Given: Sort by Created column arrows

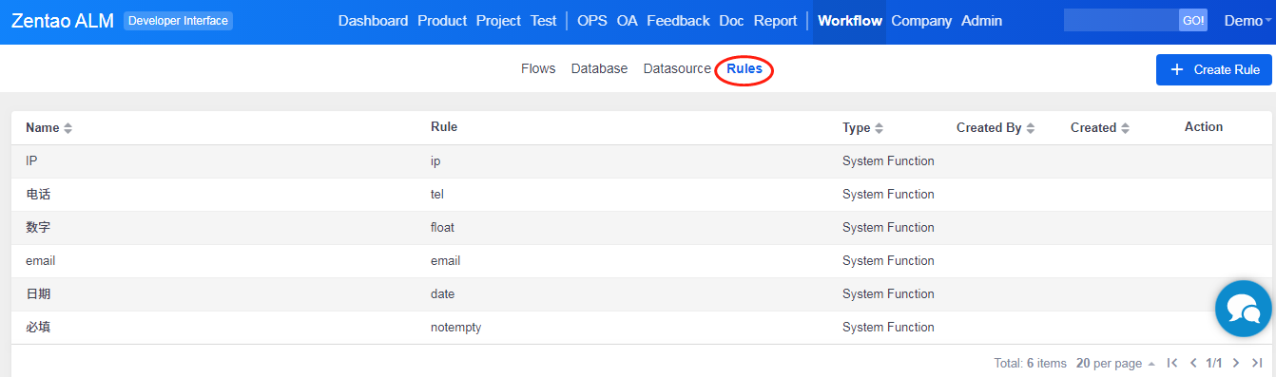Looking at the screenshot, I should pyautogui.click(x=1125, y=128).
